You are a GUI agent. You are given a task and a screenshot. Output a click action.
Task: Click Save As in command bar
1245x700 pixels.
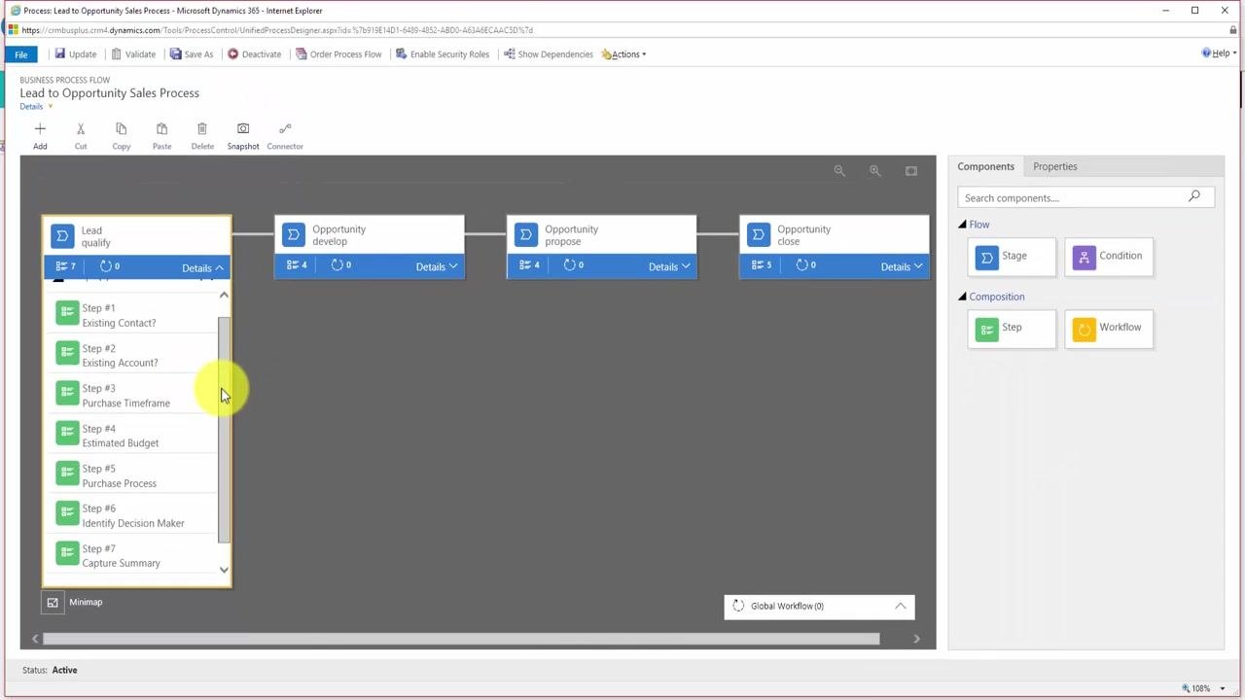click(192, 54)
